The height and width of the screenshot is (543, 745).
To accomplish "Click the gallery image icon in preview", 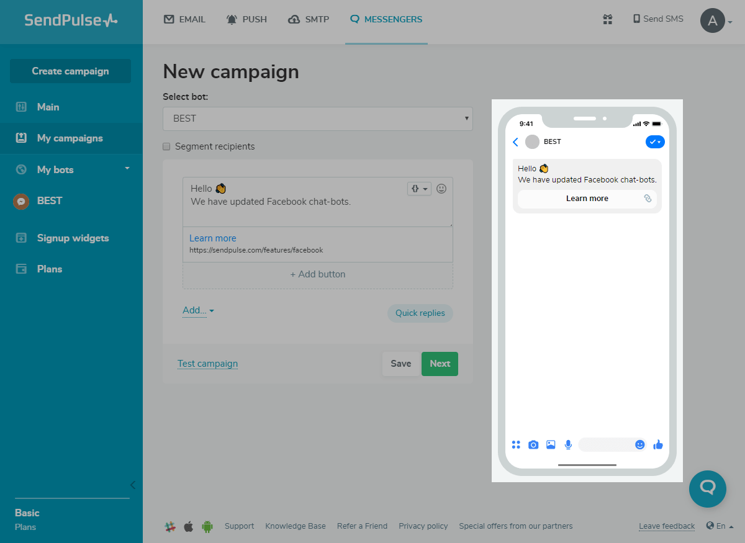I will click(551, 444).
